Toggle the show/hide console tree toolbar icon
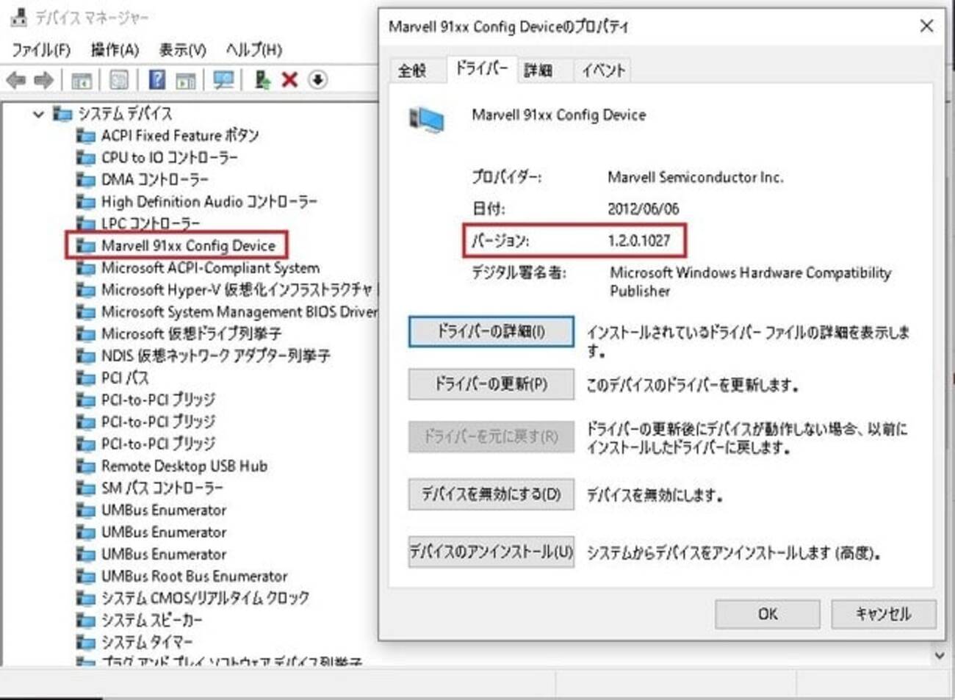 click(82, 80)
